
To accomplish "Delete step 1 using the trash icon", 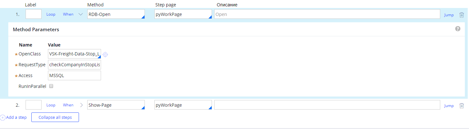I will pyautogui.click(x=461, y=15).
